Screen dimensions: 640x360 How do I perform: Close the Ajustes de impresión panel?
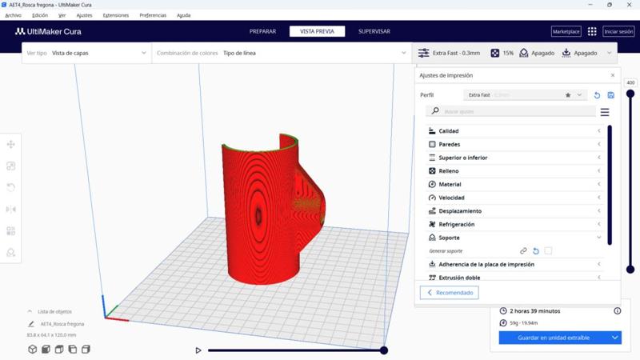pos(613,75)
